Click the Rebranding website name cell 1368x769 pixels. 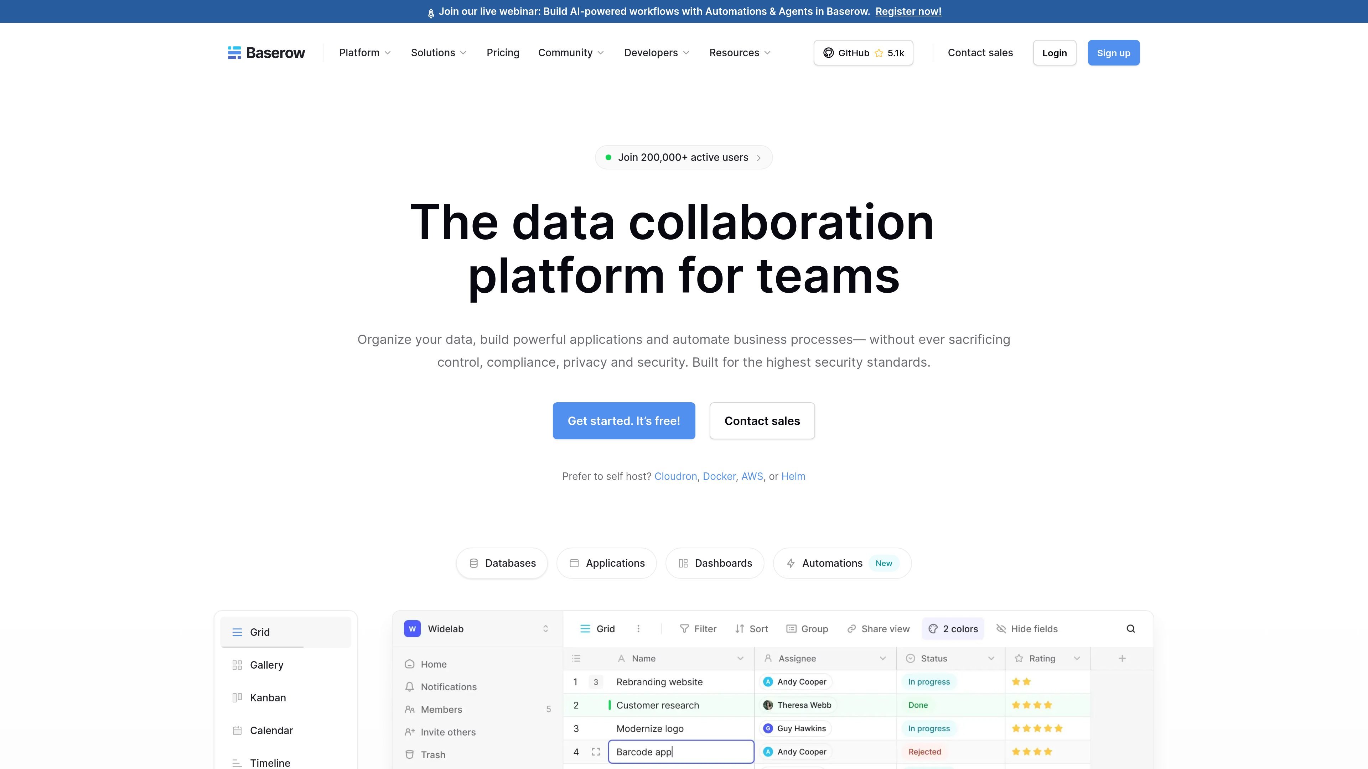(681, 681)
